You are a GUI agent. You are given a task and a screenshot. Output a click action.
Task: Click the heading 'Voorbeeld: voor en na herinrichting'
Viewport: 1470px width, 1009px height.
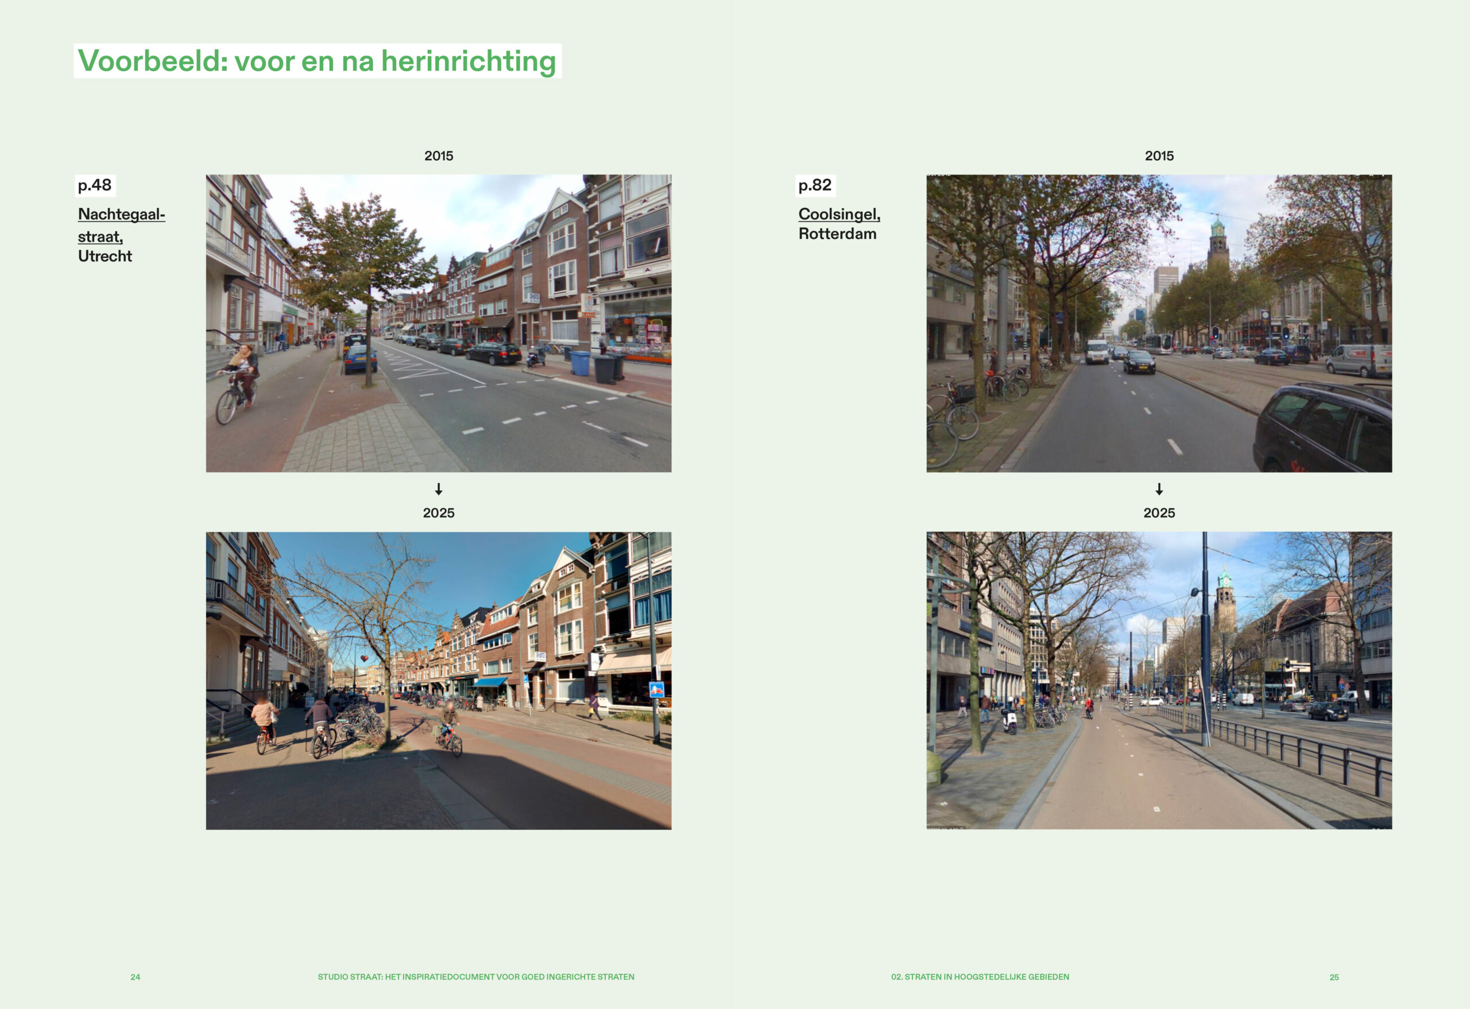pos(317,61)
